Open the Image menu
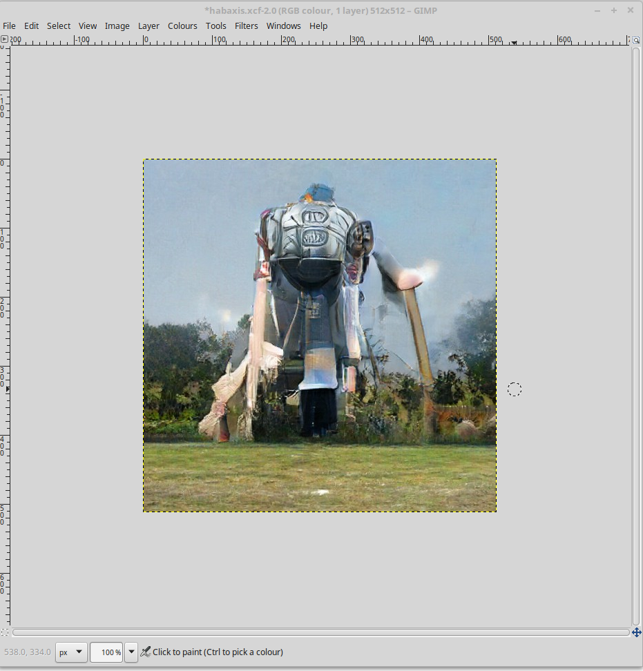This screenshot has height=671, width=643. coord(117,26)
